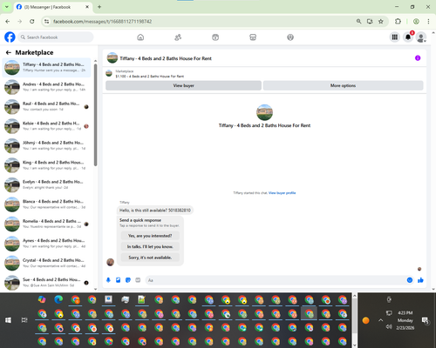This screenshot has height=348, width=436.
Task: Click the listing thumbnail in chat header
Action: point(112,58)
